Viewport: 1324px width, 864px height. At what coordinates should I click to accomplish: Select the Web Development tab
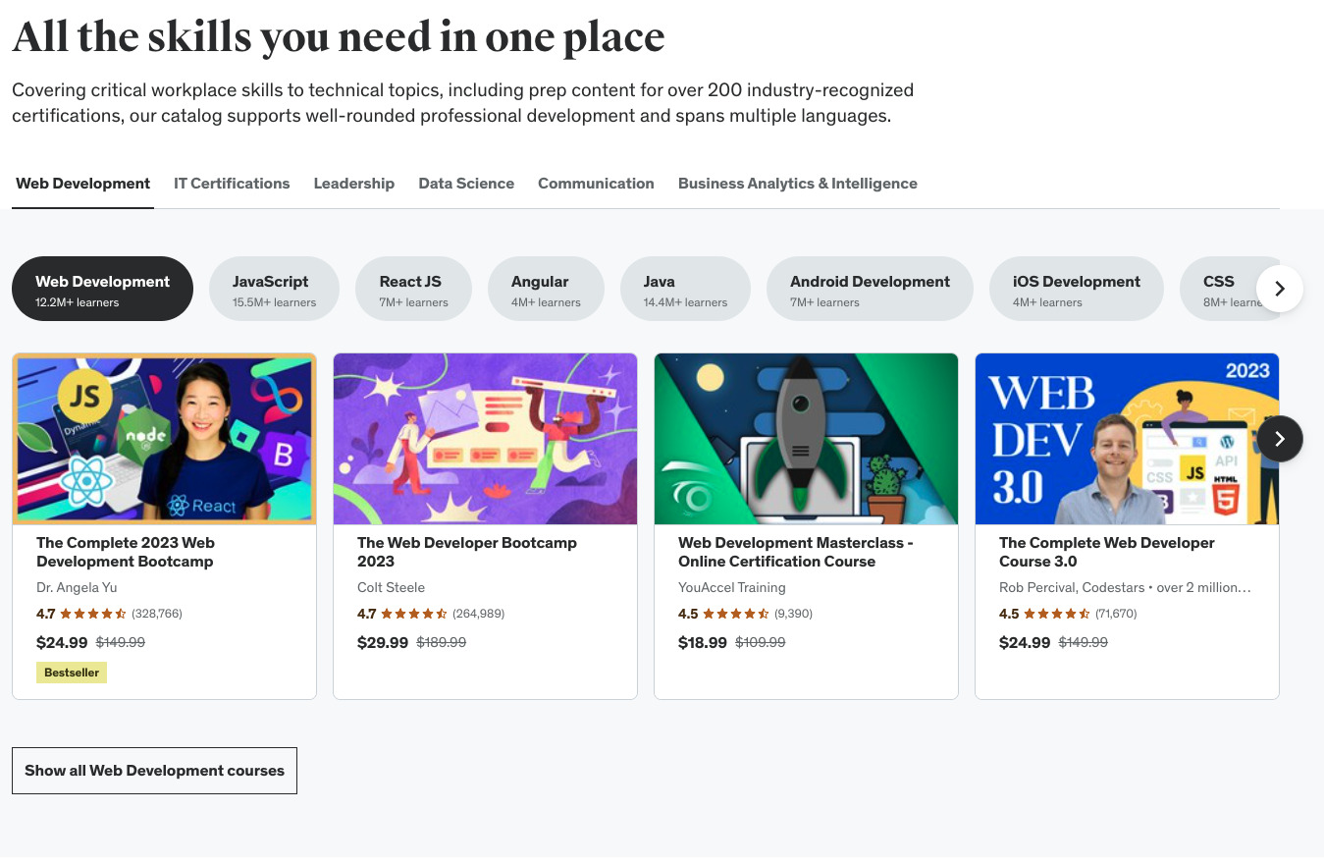pyautogui.click(x=82, y=184)
